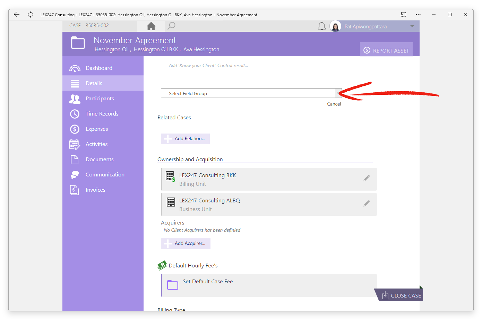Image resolution: width=482 pixels, height=320 pixels.
Task: Click the Dashboard gauge icon
Action: 75,68
